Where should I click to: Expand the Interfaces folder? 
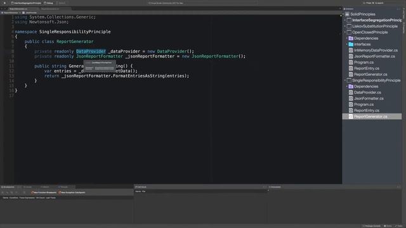(x=347, y=44)
